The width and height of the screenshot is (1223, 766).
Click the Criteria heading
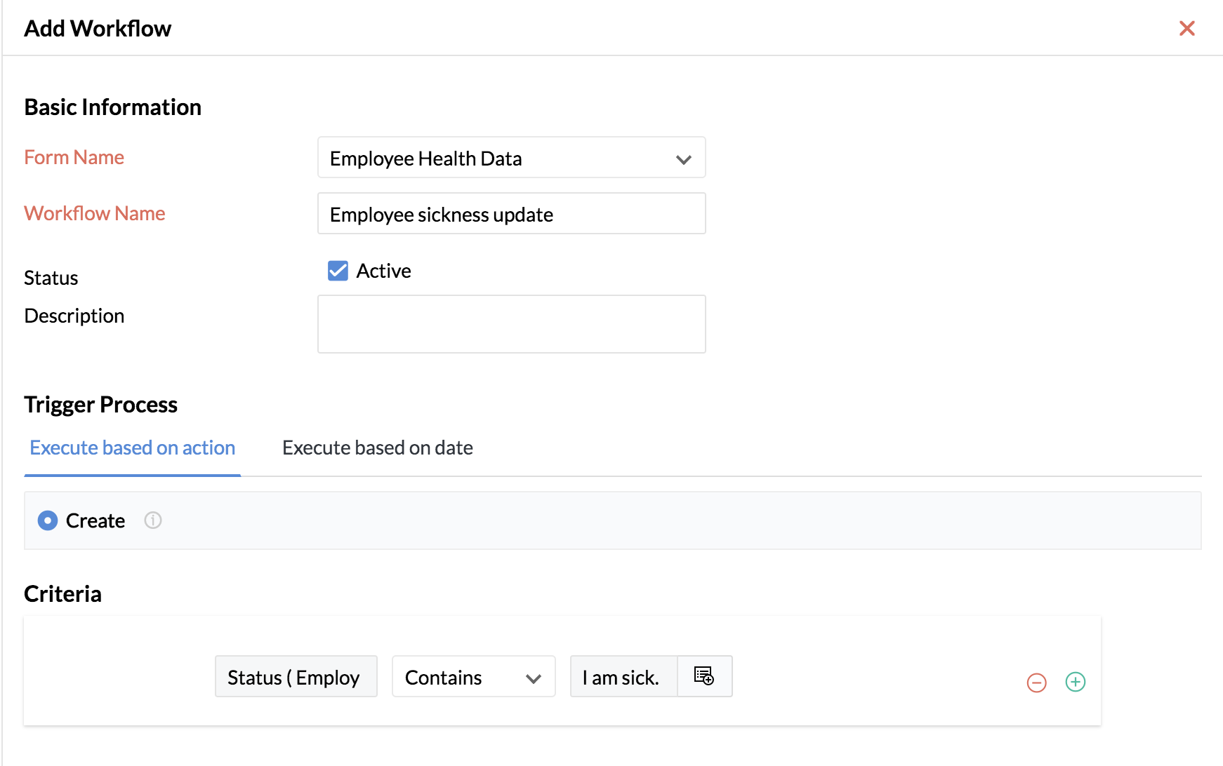pyautogui.click(x=62, y=594)
